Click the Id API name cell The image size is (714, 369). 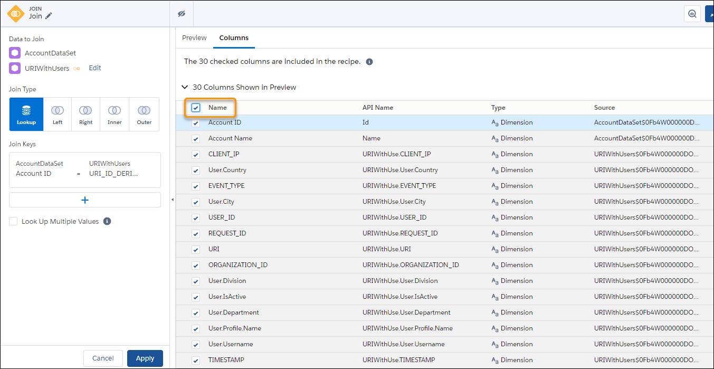(x=366, y=122)
